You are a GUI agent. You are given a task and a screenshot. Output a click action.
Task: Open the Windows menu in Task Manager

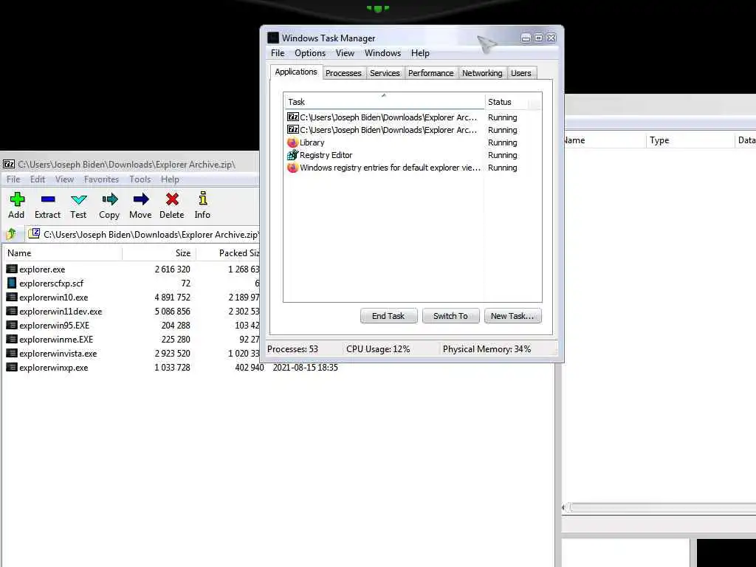(x=383, y=53)
